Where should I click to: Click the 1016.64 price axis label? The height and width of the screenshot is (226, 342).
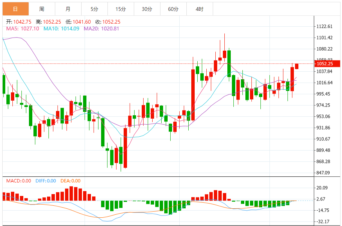325,83
